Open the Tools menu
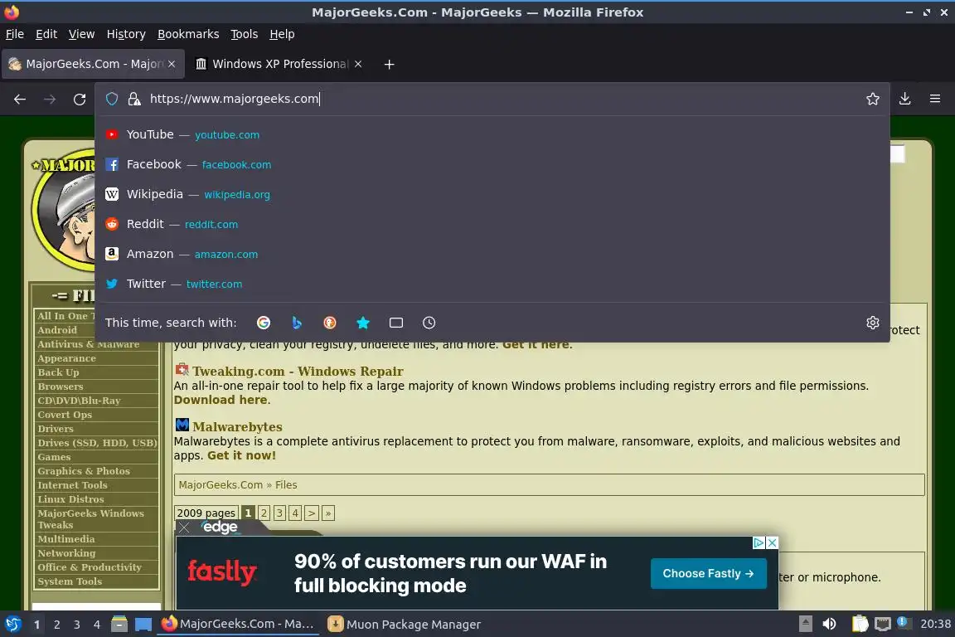955x637 pixels. tap(245, 34)
